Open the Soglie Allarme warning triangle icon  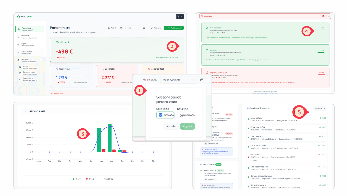(20, 79)
